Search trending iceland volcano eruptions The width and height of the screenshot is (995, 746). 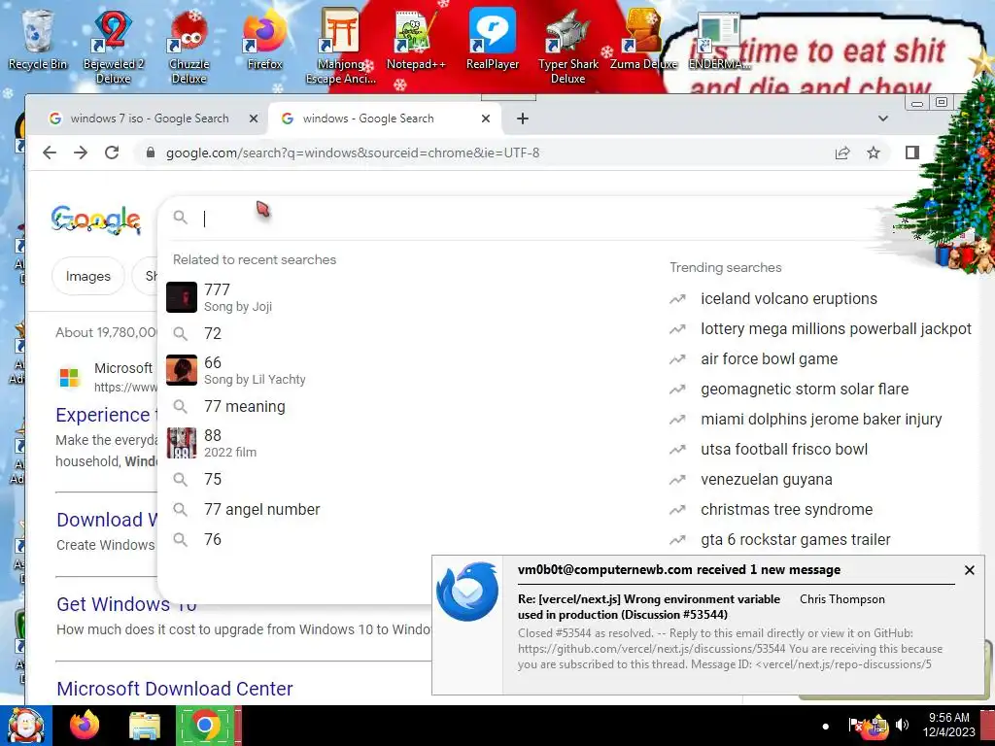[789, 299]
